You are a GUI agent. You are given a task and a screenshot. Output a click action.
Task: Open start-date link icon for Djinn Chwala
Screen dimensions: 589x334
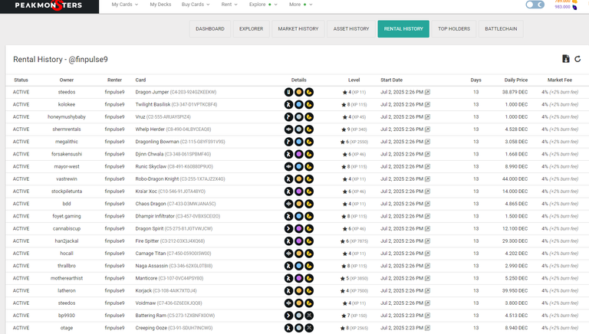point(427,154)
